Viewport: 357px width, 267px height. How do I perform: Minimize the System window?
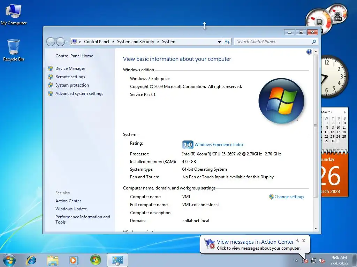(x=289, y=32)
